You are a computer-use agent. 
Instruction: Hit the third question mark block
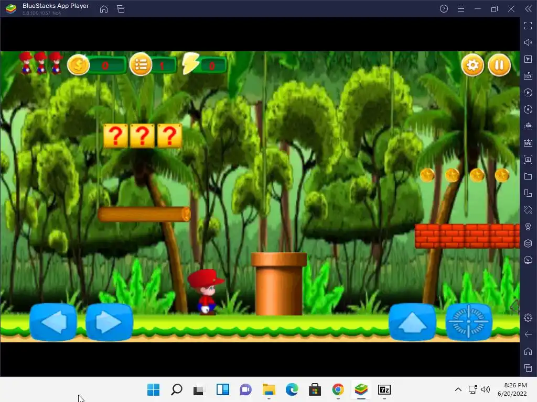click(169, 136)
